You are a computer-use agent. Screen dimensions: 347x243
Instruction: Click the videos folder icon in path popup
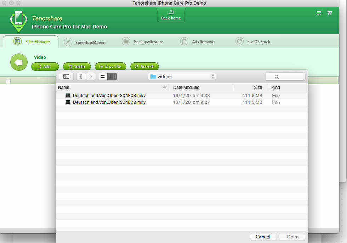153,77
